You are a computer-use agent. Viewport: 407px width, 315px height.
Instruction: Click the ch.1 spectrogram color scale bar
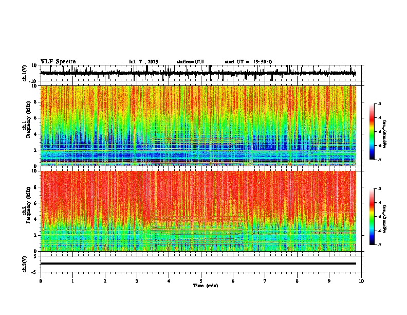pyautogui.click(x=372, y=132)
